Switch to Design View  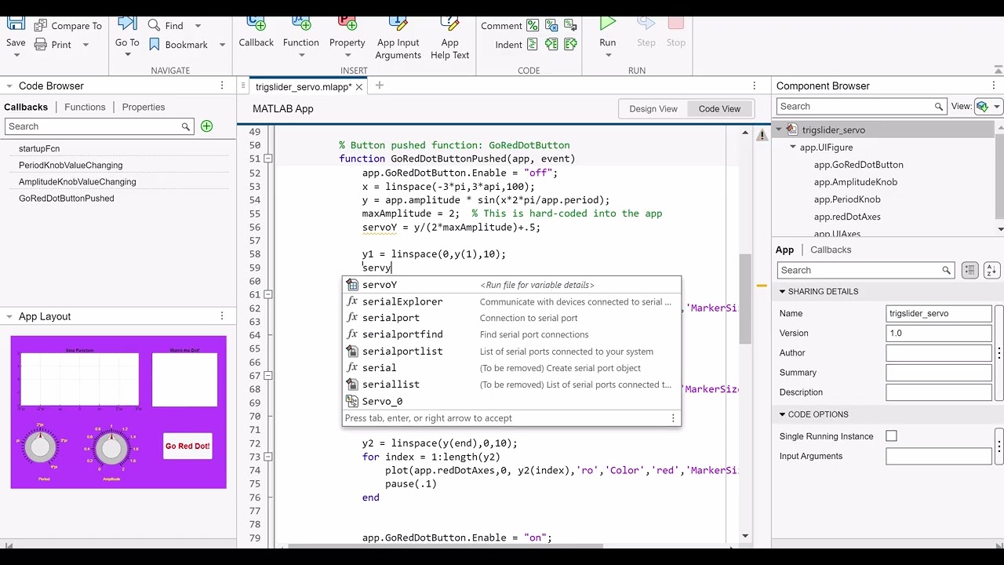653,109
